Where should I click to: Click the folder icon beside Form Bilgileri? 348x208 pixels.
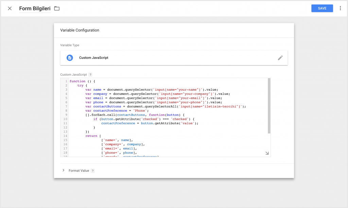point(57,8)
